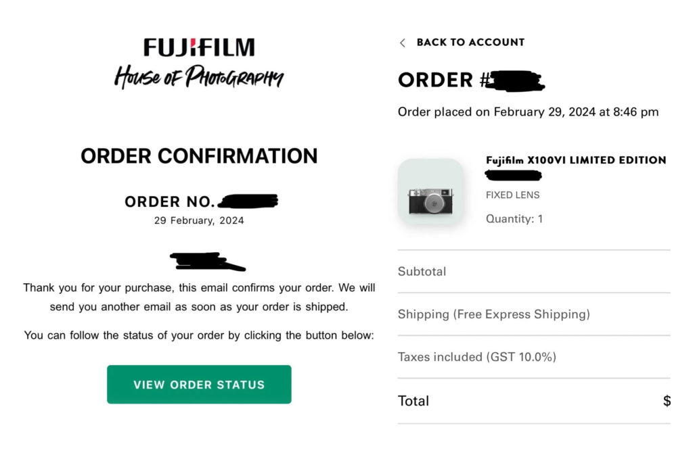Click the Total label
Screen dimensions: 693x461
pyautogui.click(x=413, y=400)
